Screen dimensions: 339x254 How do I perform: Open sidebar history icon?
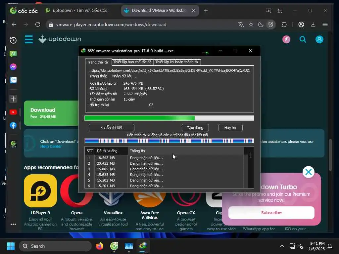coord(13,40)
